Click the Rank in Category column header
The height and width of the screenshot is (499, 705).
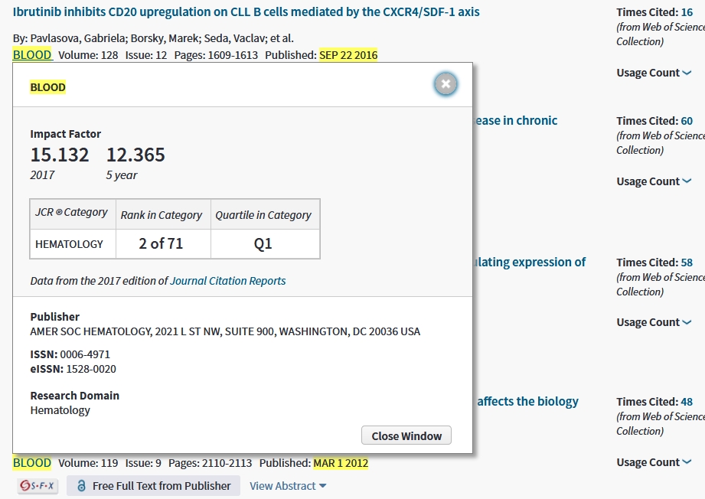[x=162, y=215]
